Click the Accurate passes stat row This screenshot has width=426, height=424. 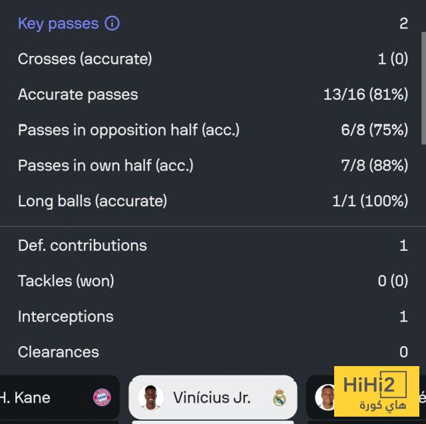213,95
